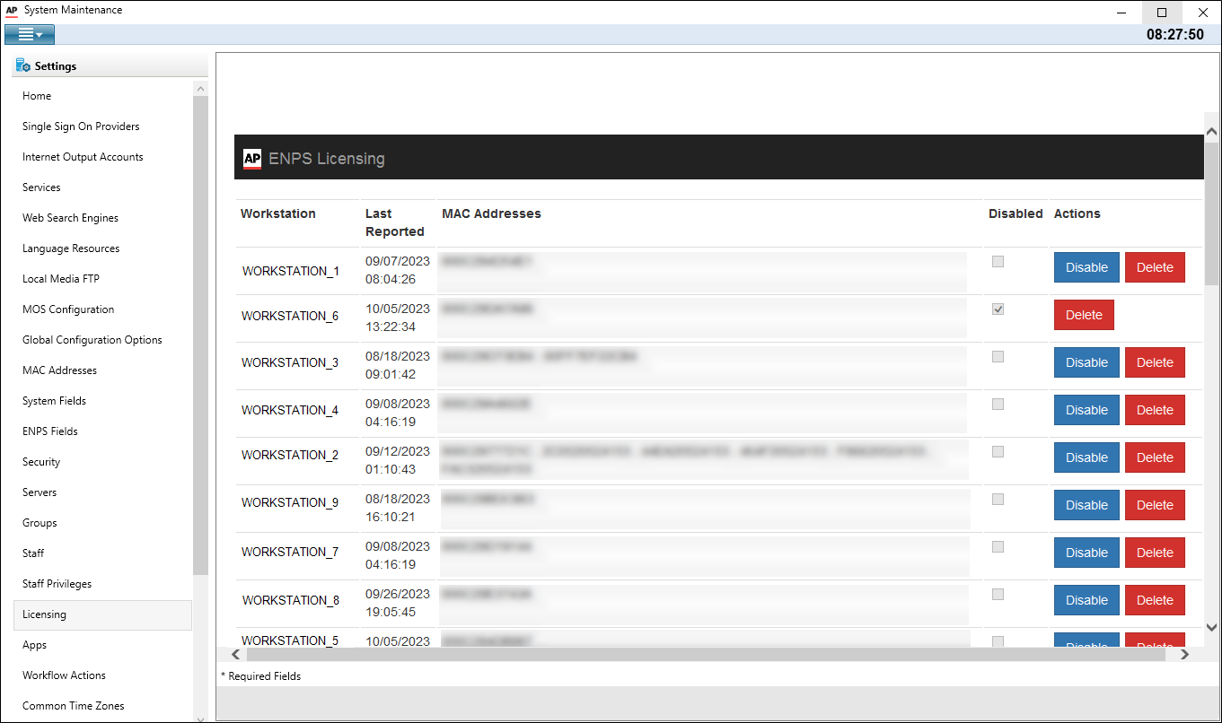Screen dimensions: 1222x723
Task: Check Disabled box for WORKSTATION_7
Action: [998, 547]
